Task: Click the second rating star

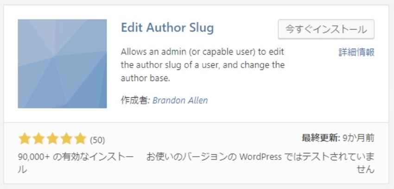Action: tap(38, 139)
